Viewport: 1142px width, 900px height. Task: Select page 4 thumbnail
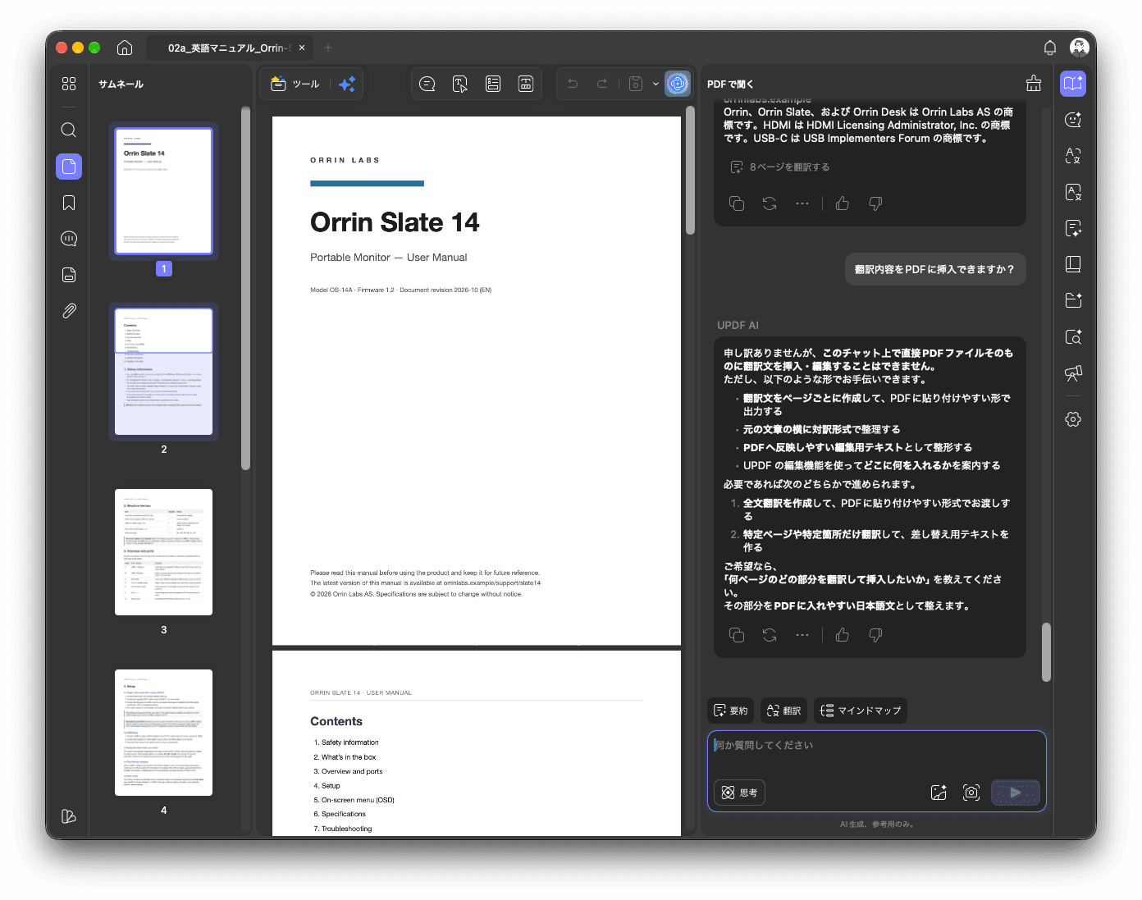[x=163, y=733]
